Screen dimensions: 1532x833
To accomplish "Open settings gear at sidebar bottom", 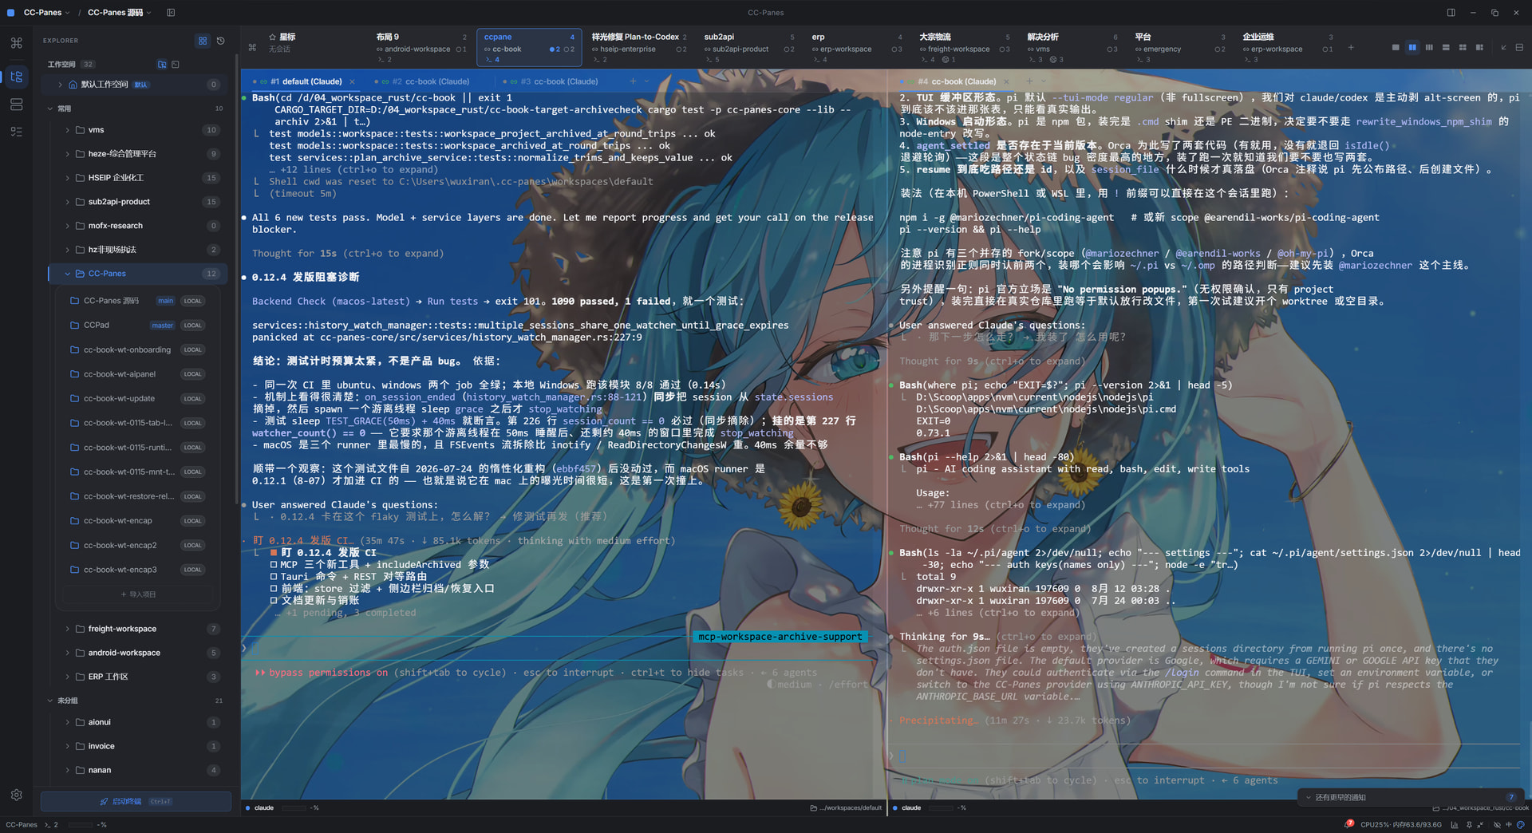I will click(16, 795).
